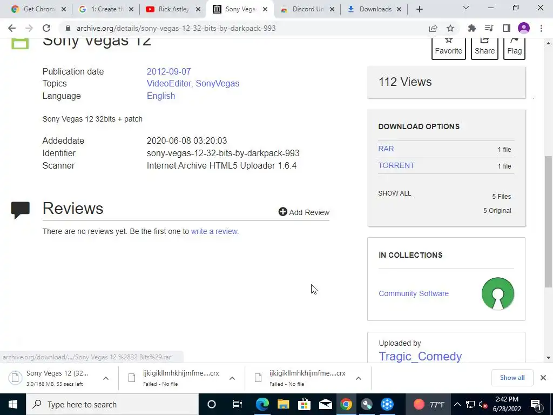This screenshot has height=415, width=553.
Task: Go back to the previous page
Action: click(x=12, y=28)
